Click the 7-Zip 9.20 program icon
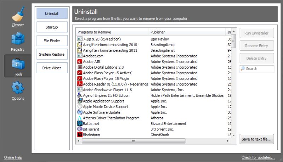The width and height of the screenshot is (283, 162). tap(80, 39)
